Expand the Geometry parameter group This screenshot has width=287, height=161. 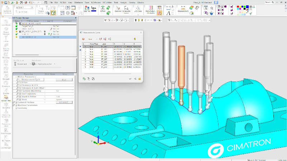16,108
